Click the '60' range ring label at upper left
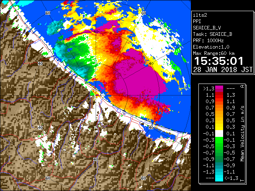This screenshot has width=255, height=191. 48,13
